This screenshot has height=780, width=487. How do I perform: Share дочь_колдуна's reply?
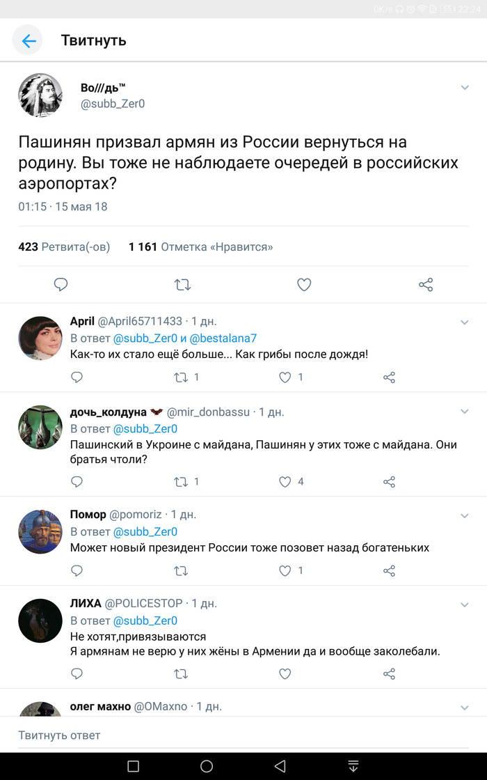tap(390, 481)
